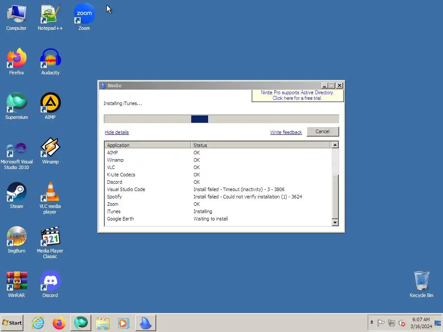Select the Supermium desktop shortcut
443x332 pixels.
tap(16, 106)
